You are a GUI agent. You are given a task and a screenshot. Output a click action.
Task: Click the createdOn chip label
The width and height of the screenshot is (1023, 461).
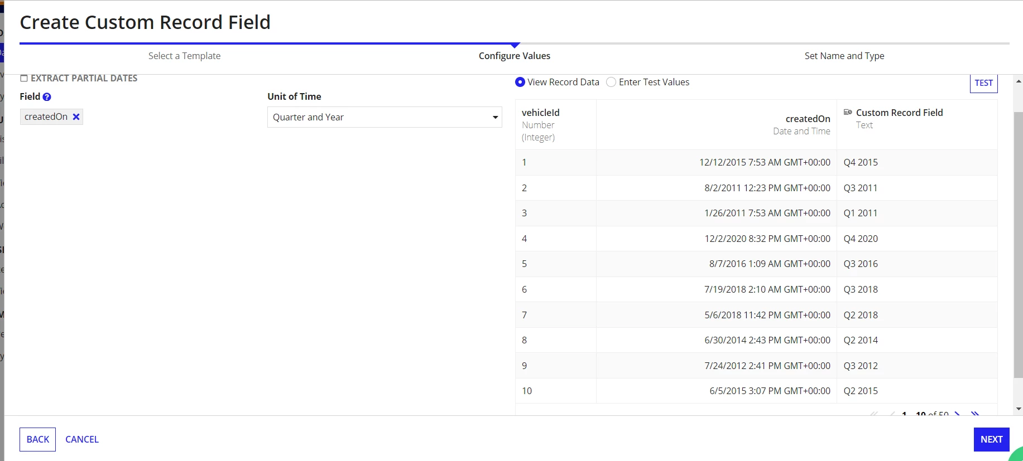coord(46,117)
